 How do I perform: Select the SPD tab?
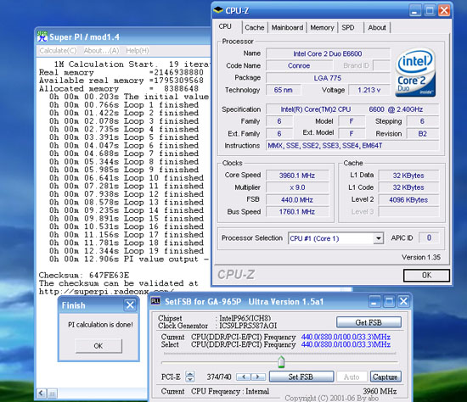click(348, 28)
